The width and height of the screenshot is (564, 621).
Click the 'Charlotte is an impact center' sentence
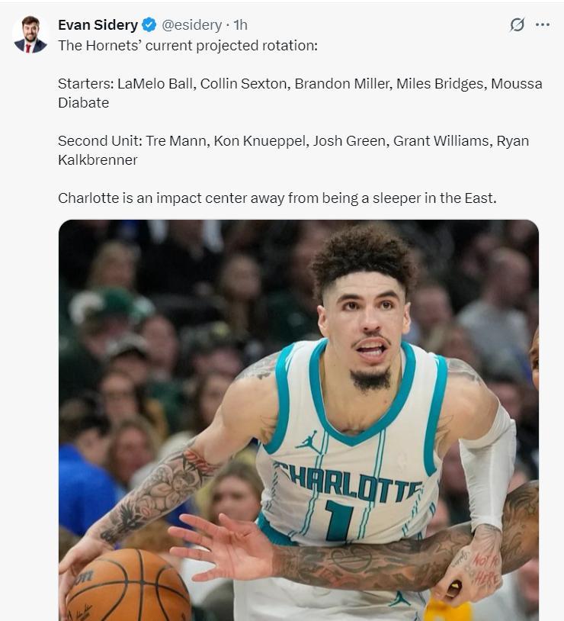pyautogui.click(x=277, y=198)
